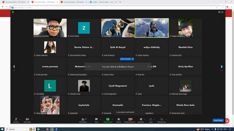The image size is (234, 131).
Task: Open a new browser tab
Action: click(x=120, y=2)
